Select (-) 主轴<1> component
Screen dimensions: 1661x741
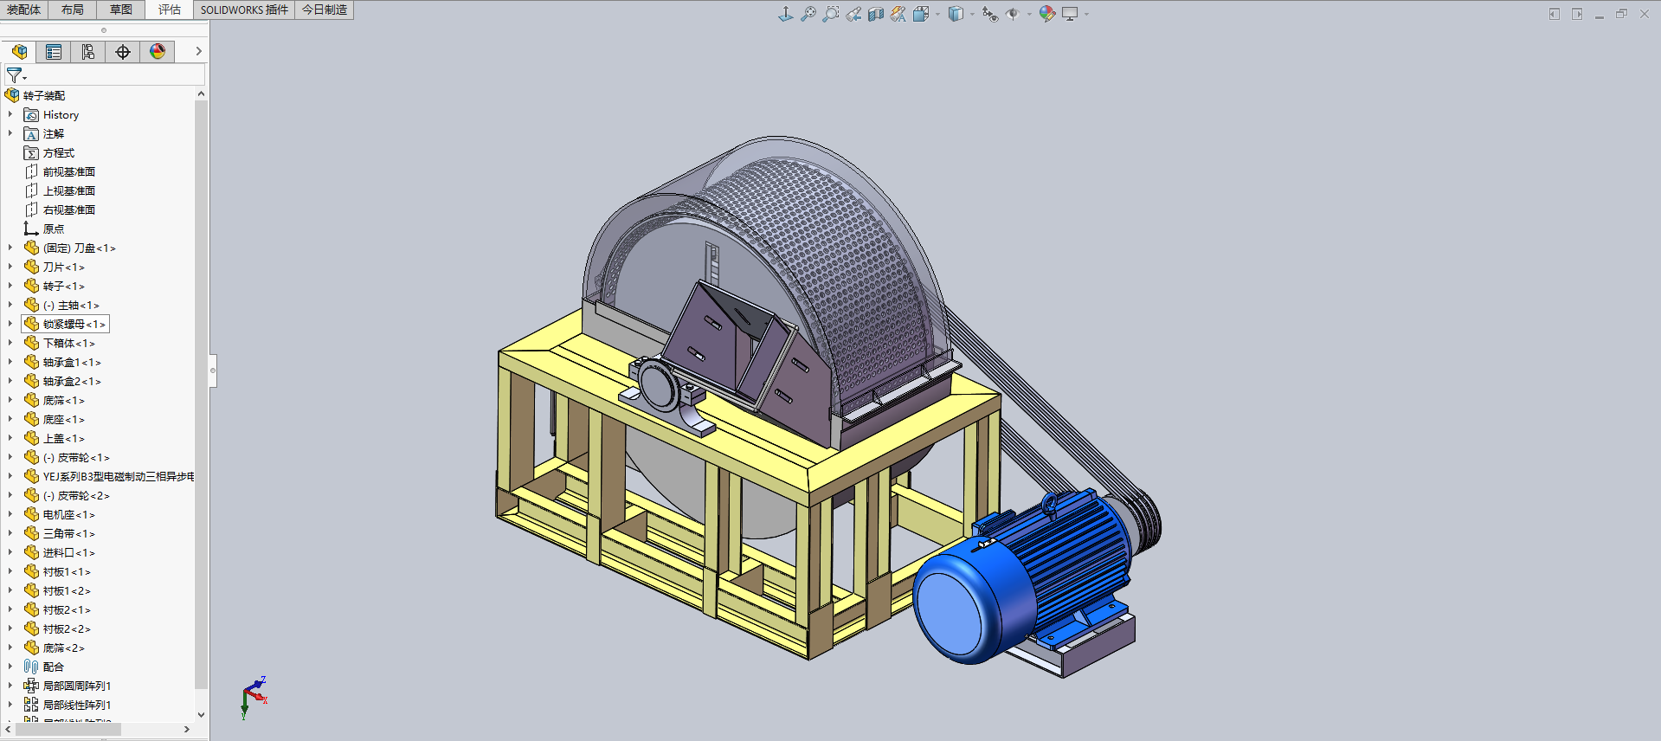click(71, 305)
